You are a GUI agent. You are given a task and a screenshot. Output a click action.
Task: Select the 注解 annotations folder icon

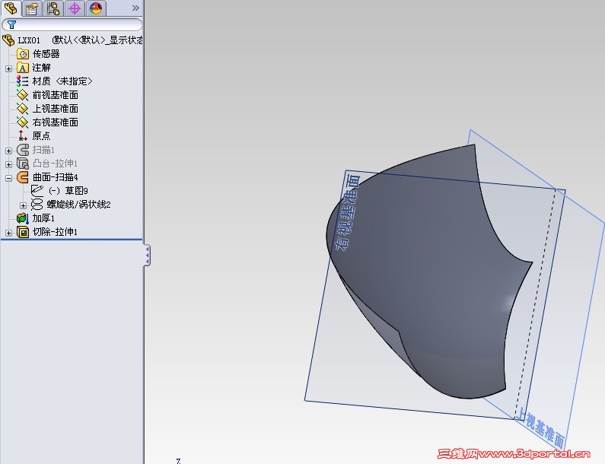click(x=23, y=68)
